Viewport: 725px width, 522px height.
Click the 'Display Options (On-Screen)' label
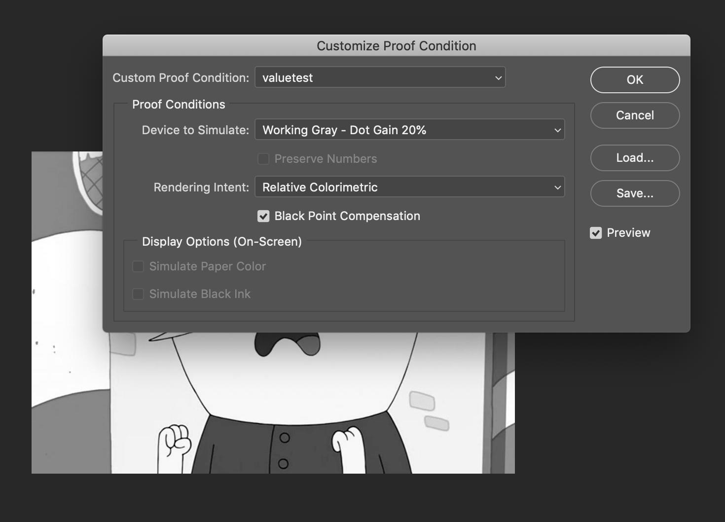(222, 242)
